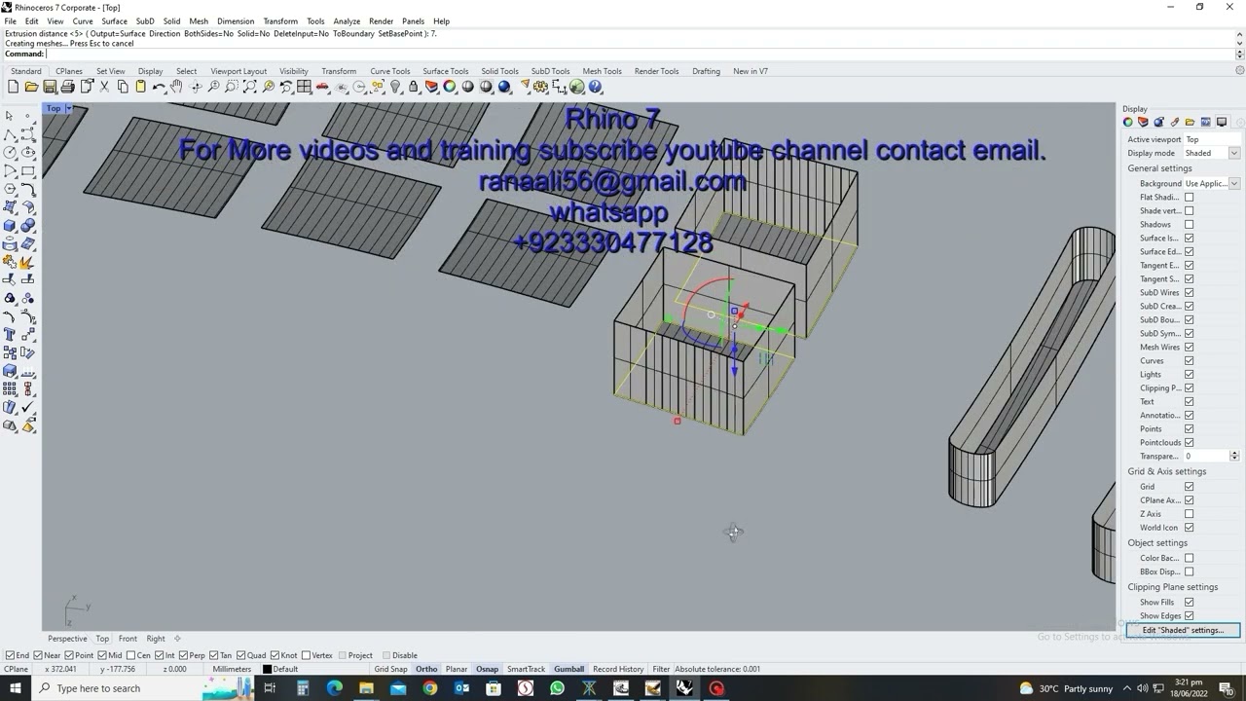This screenshot has width=1246, height=701.
Task: Click the red car Set View icon
Action: (x=322, y=87)
